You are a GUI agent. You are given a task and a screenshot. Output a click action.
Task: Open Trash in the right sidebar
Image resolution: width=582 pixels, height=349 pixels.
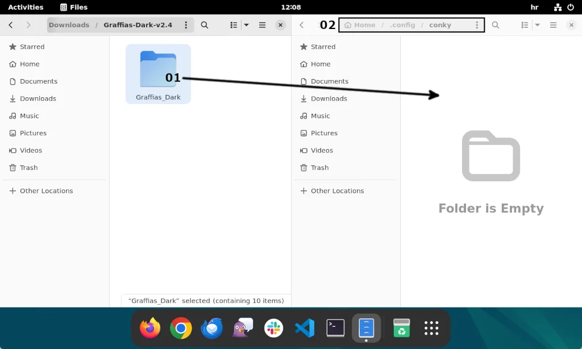320,168
